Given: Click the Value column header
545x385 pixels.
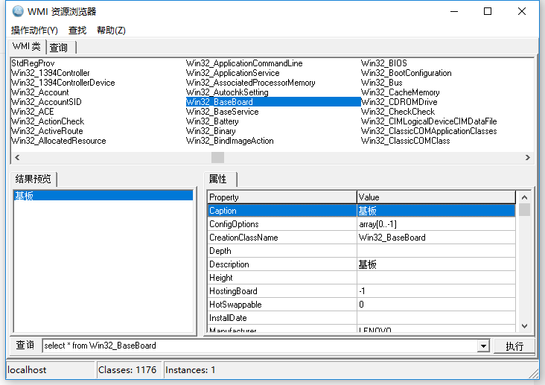Looking at the screenshot, I should click(x=436, y=197).
